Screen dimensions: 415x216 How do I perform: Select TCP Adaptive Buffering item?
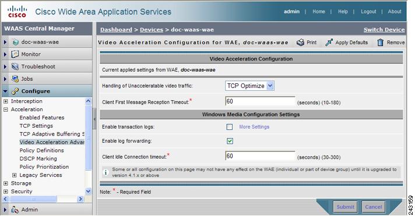pyautogui.click(x=52, y=134)
